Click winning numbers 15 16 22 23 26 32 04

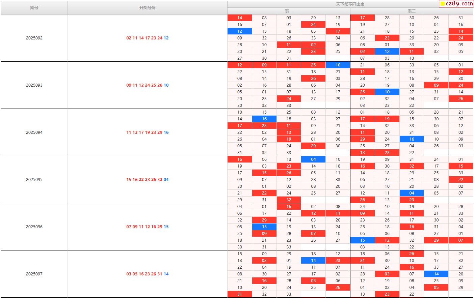[148, 180]
